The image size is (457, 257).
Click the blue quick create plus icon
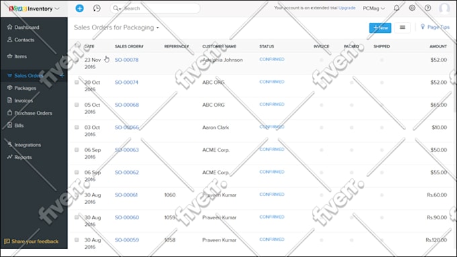(79, 8)
